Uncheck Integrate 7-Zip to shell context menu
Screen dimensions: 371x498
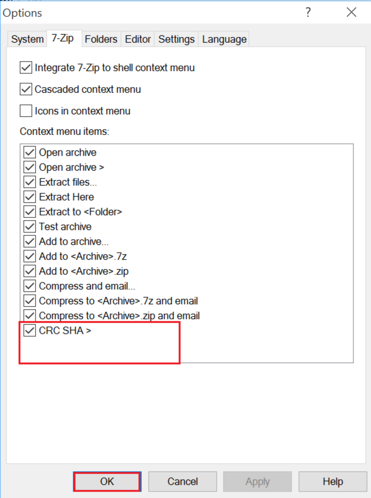click(x=26, y=68)
